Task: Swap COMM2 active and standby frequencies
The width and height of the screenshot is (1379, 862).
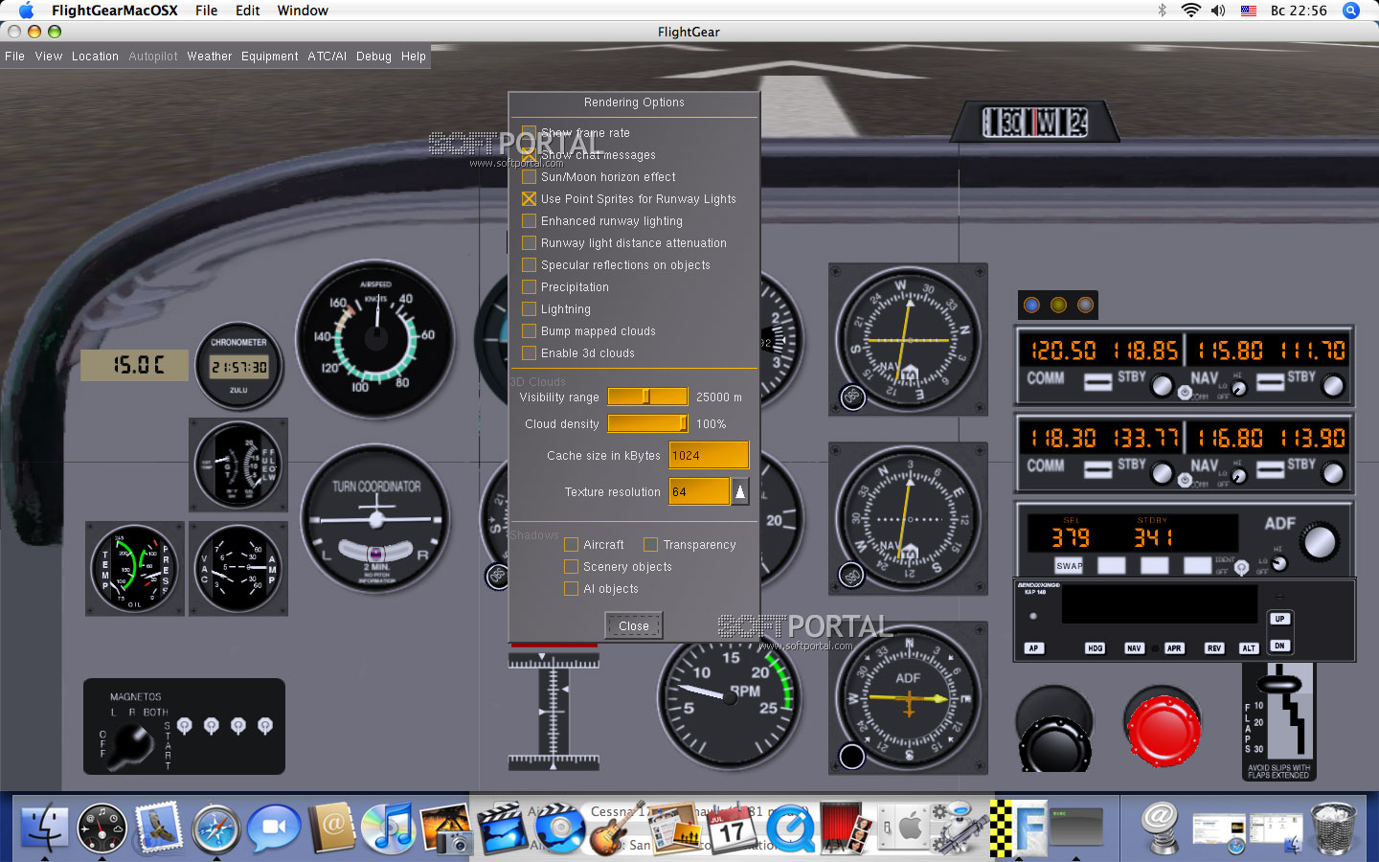Action: coord(1097,469)
